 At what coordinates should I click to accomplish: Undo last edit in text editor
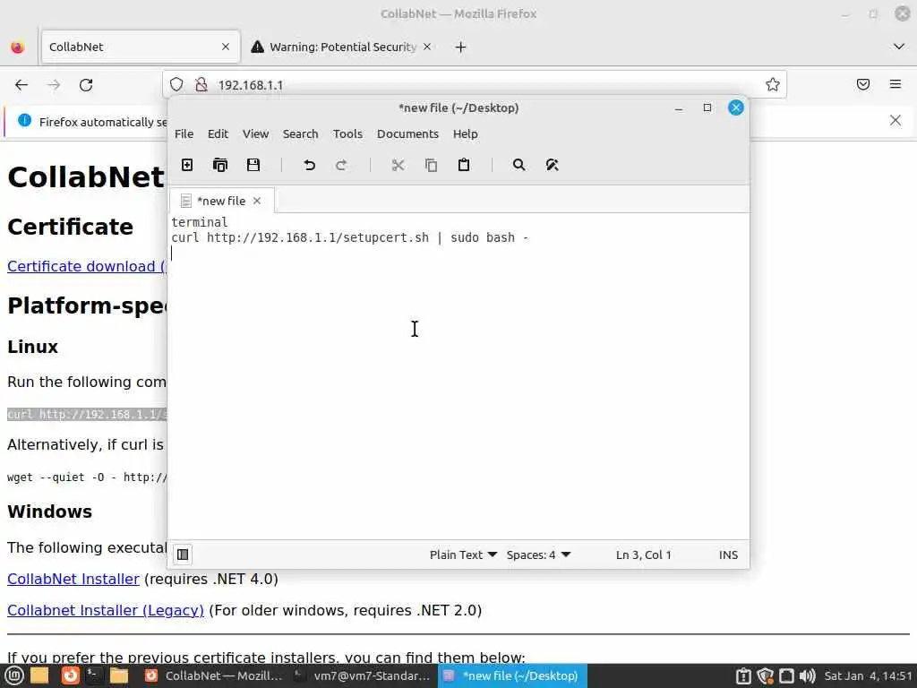coord(309,165)
